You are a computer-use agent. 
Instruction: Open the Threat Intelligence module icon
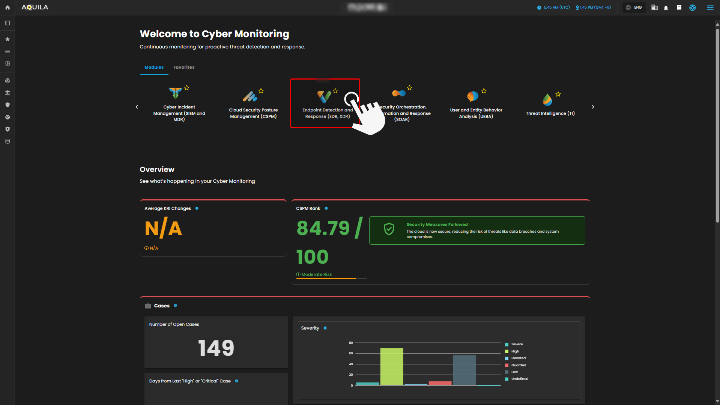pyautogui.click(x=547, y=100)
